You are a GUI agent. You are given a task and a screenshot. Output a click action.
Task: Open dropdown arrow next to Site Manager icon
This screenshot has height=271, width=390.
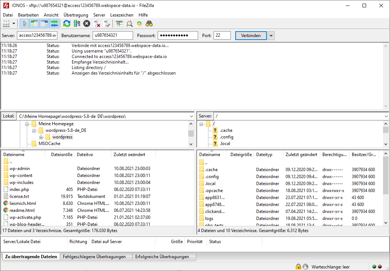tap(14, 24)
